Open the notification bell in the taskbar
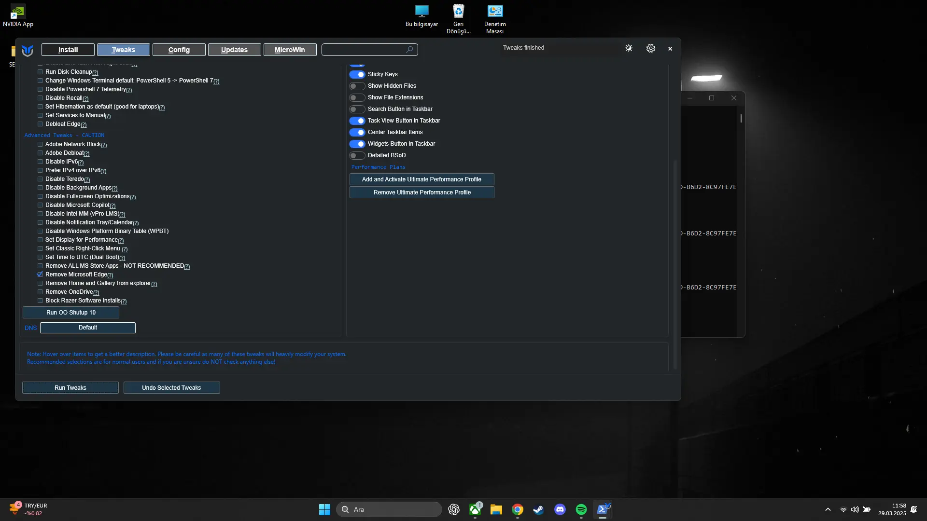 tap(914, 509)
